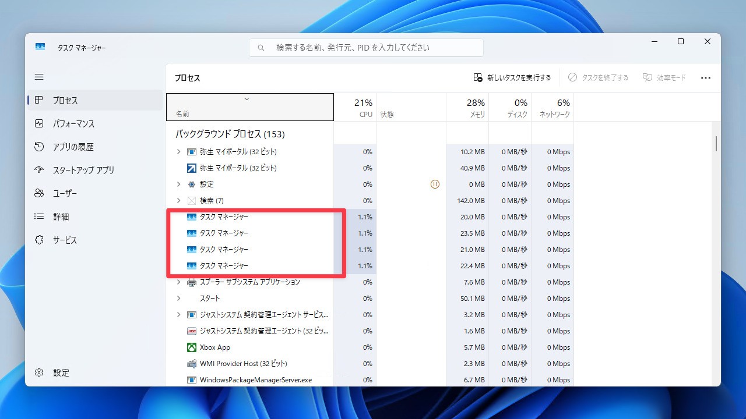
Task: Click the 2.3 MB memory value
Action: point(474,364)
